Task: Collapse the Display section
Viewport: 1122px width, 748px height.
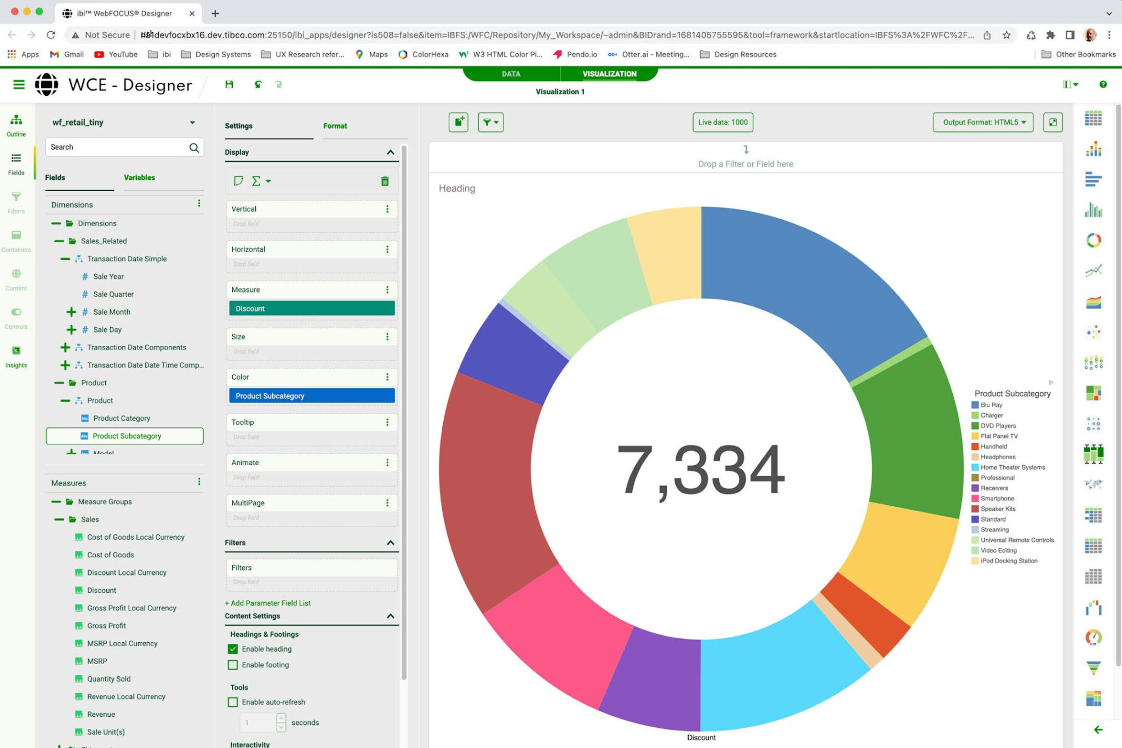Action: tap(390, 152)
